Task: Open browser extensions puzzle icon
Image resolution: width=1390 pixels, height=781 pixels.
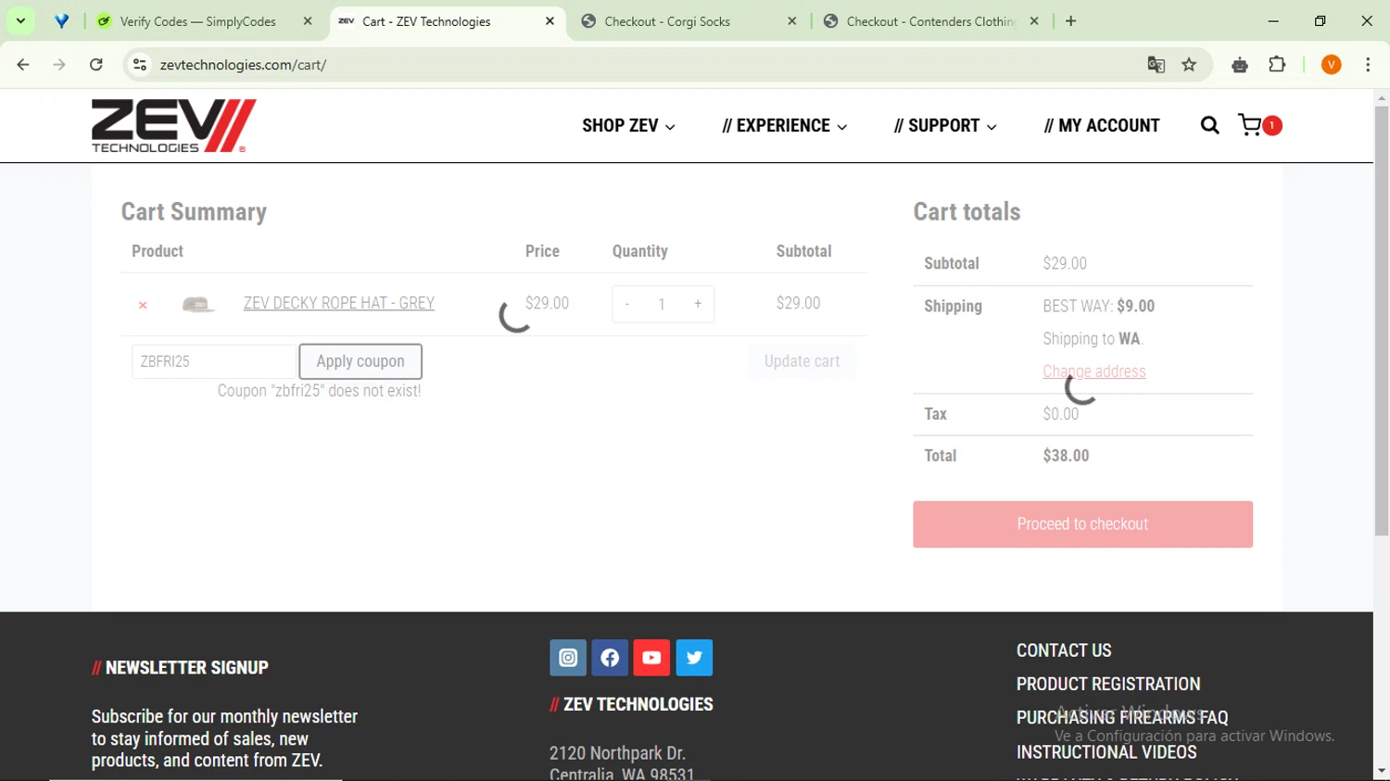Action: (1277, 65)
